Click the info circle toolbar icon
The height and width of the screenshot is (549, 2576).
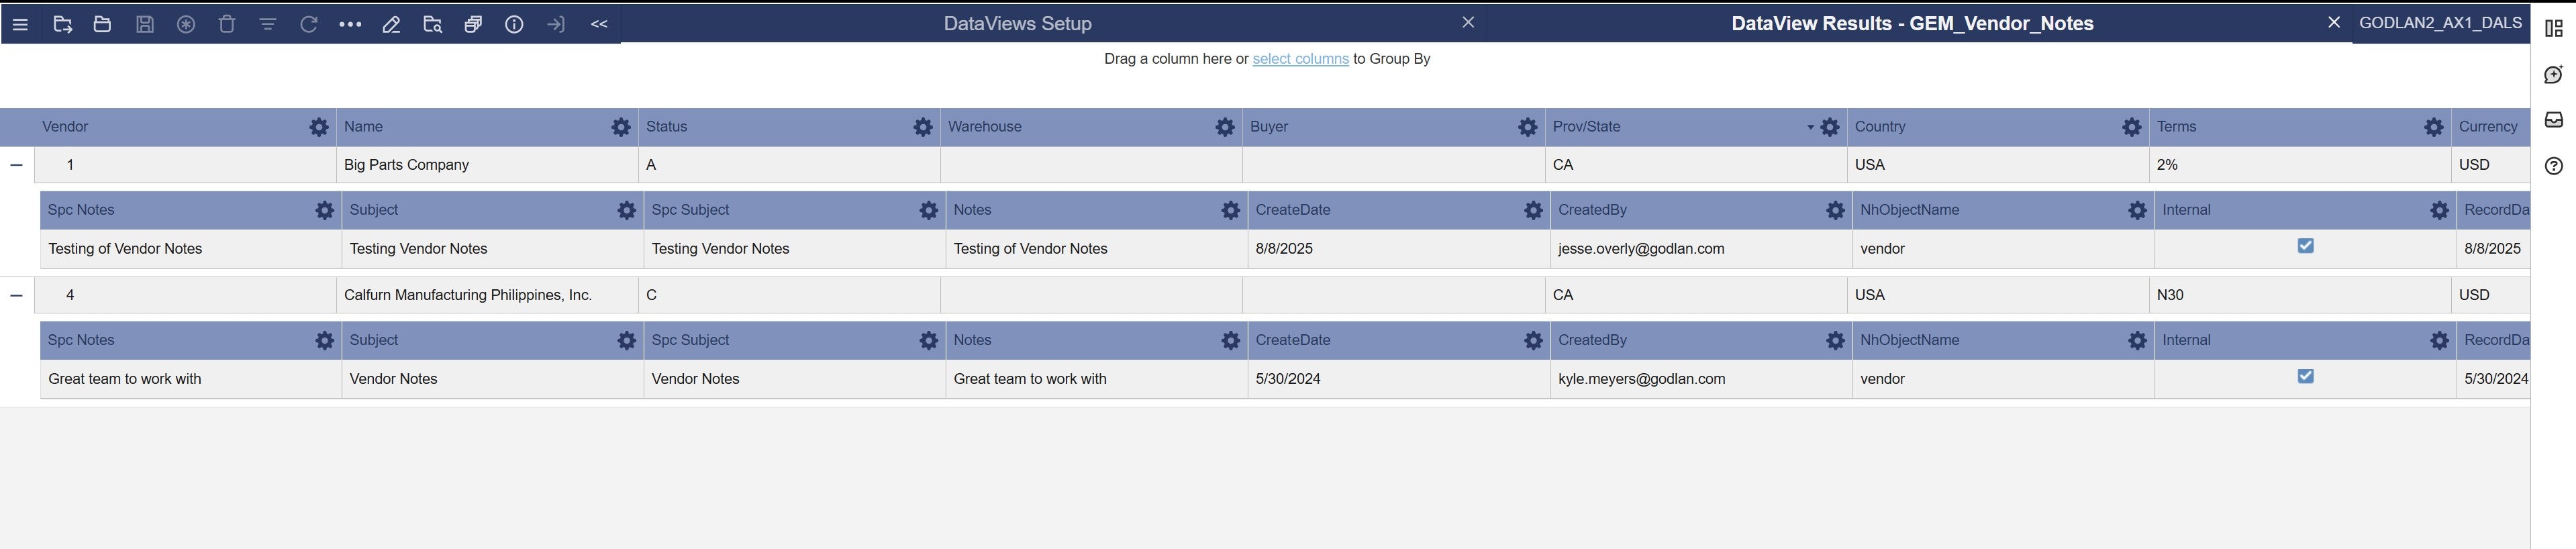coord(514,24)
